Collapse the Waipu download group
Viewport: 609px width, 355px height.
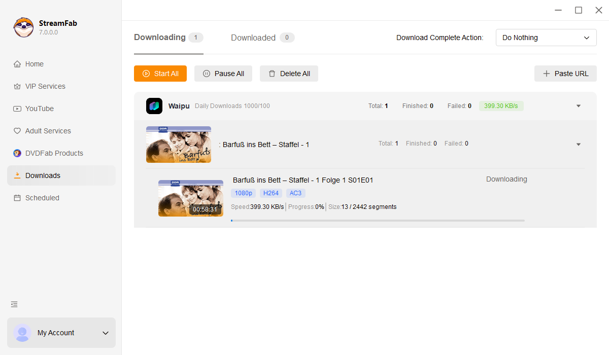click(578, 106)
